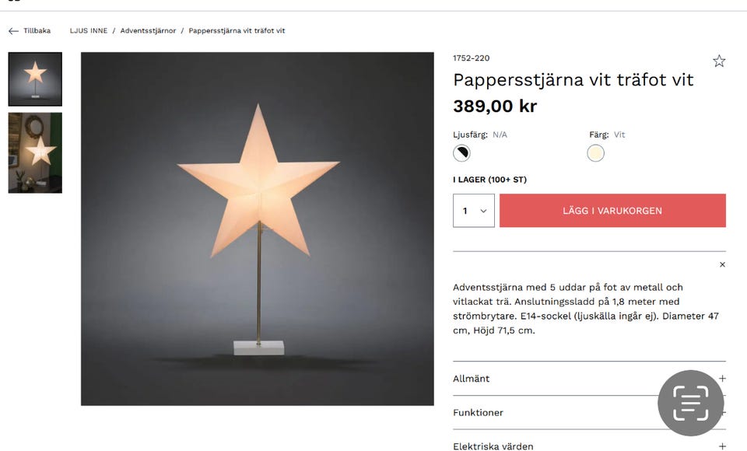This screenshot has width=747, height=451.
Task: Select the Ljusfärg N/A swatch
Action: point(461,152)
